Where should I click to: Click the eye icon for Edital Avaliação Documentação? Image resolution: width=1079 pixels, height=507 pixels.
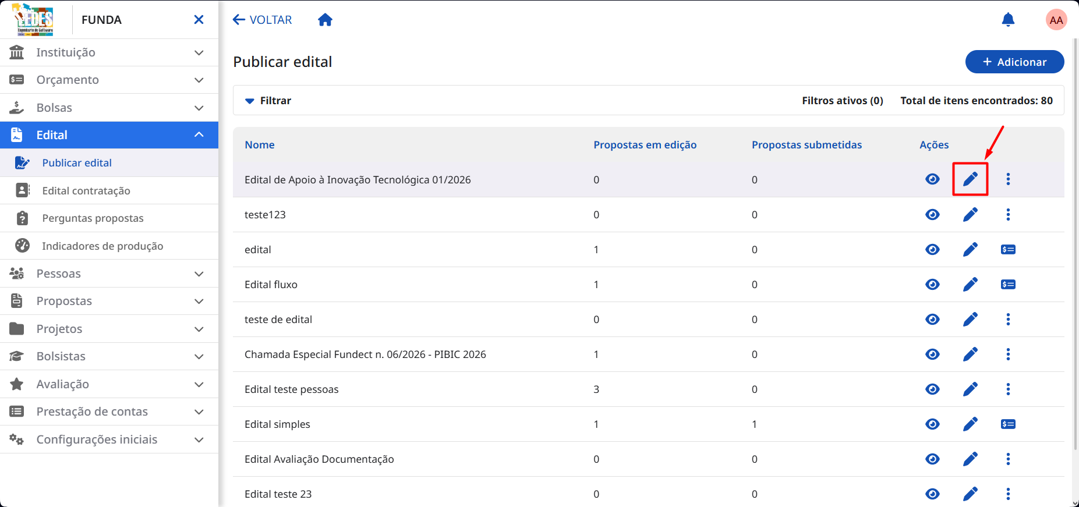tap(932, 459)
